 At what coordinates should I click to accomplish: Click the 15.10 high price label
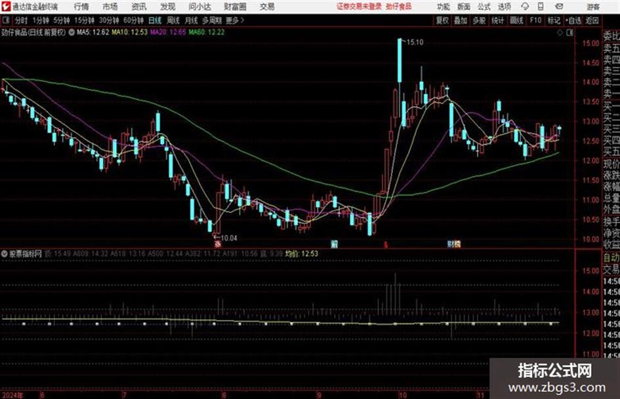(x=415, y=43)
